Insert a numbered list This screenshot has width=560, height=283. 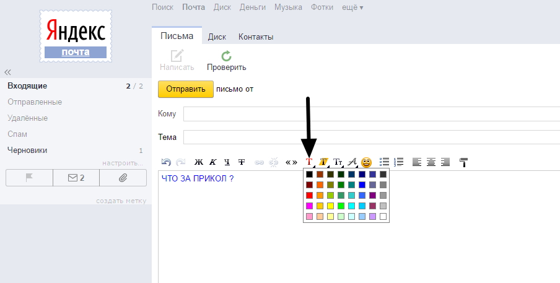coord(399,162)
